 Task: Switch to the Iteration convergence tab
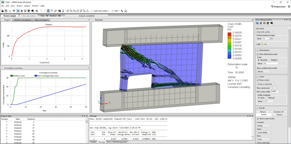click(23, 20)
